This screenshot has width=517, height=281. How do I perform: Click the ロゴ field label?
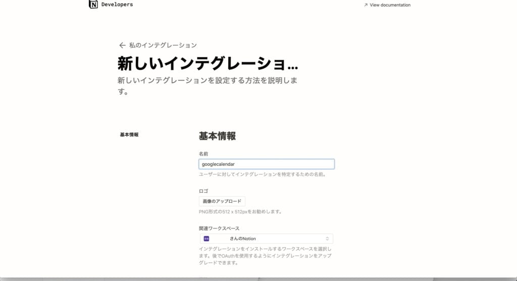pyautogui.click(x=203, y=191)
